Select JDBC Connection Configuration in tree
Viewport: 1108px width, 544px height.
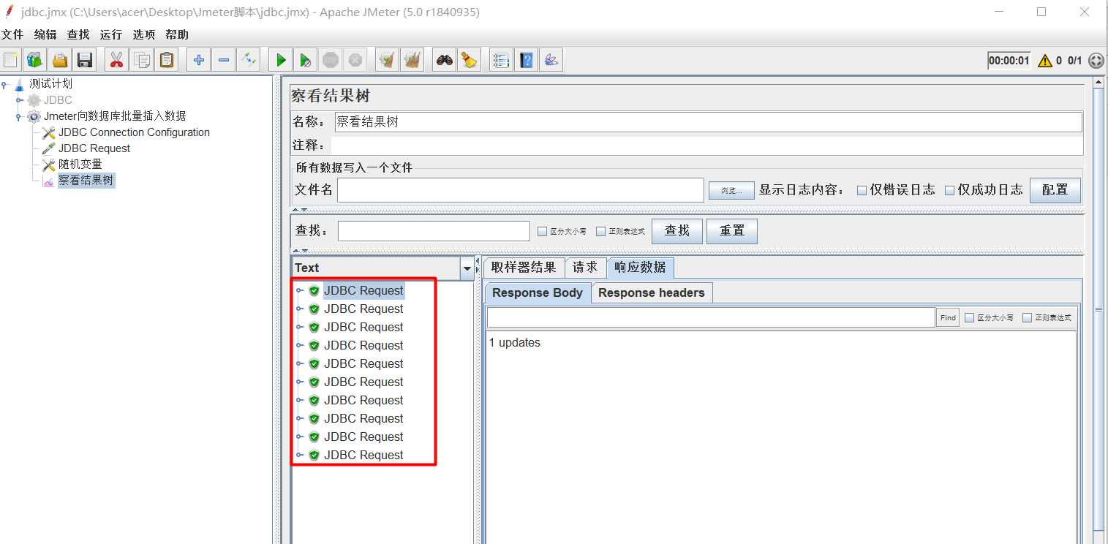coord(134,132)
